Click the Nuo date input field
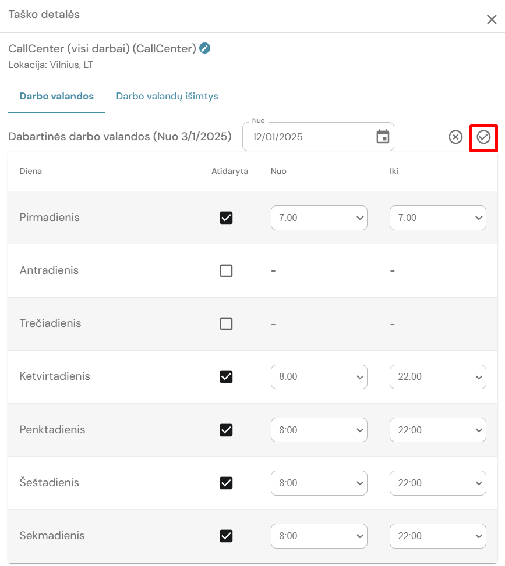Image resolution: width=505 pixels, height=566 pixels. 309,137
